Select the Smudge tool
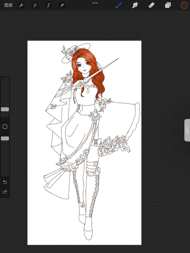This screenshot has width=190, height=253. pyautogui.click(x=135, y=5)
